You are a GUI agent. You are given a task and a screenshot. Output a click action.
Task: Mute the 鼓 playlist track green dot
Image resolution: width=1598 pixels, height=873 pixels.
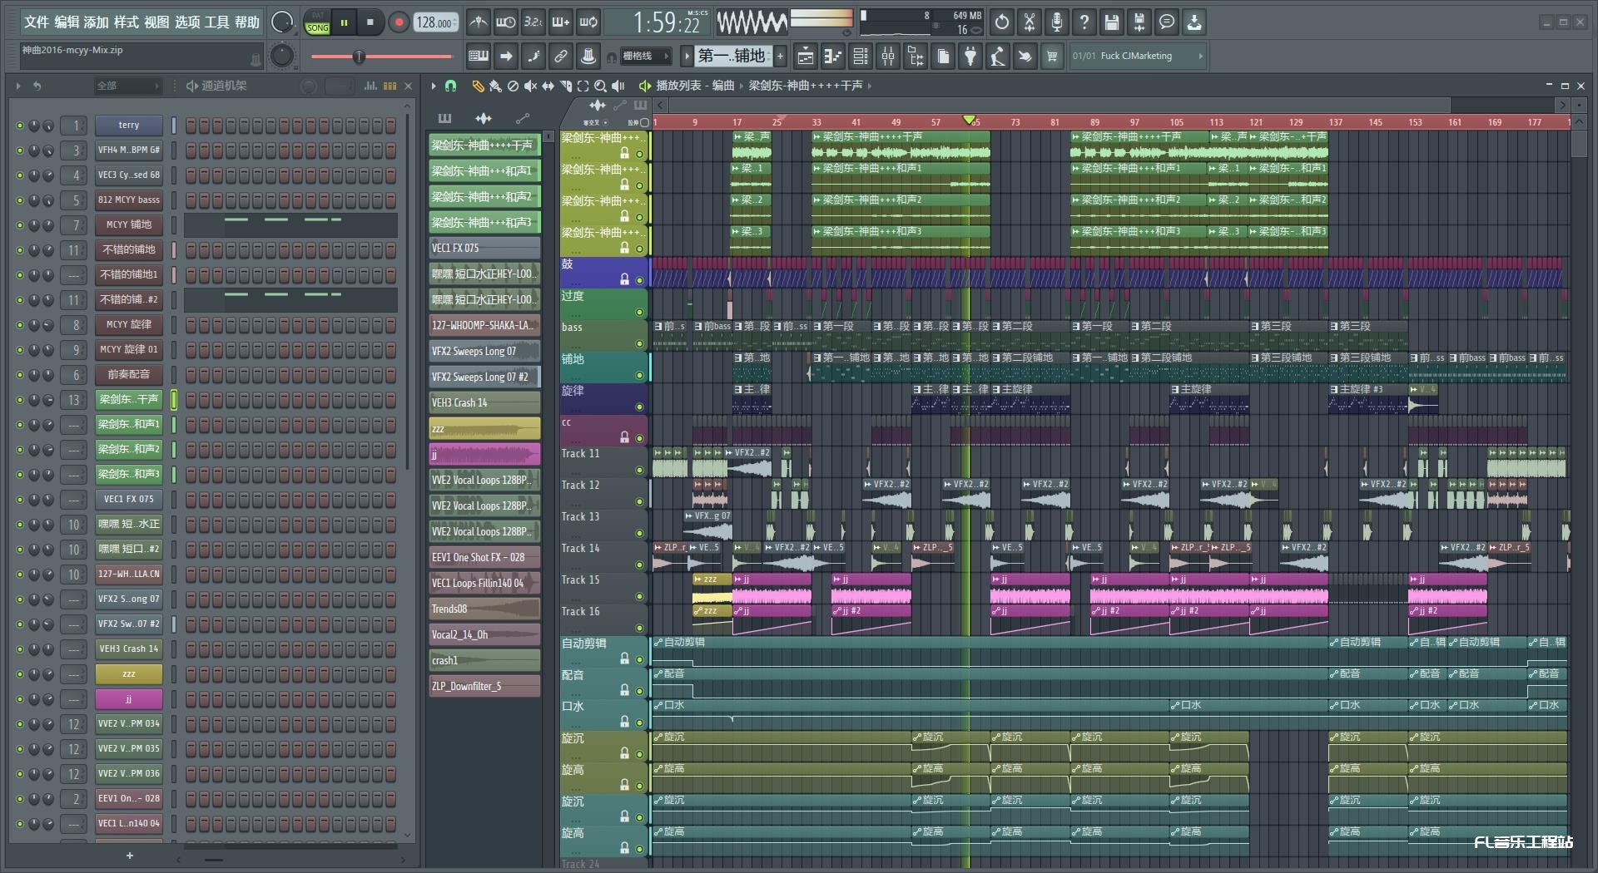tap(640, 281)
